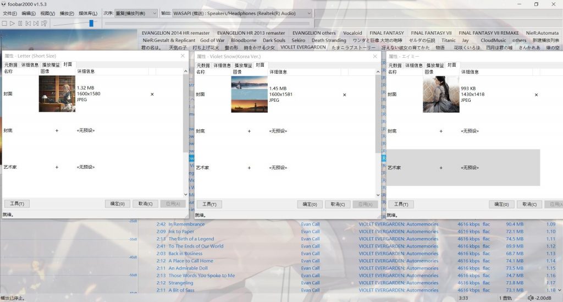The height and width of the screenshot is (302, 563).
Task: Click 工具(T) in エイミー dialog
Action: (x=401, y=204)
